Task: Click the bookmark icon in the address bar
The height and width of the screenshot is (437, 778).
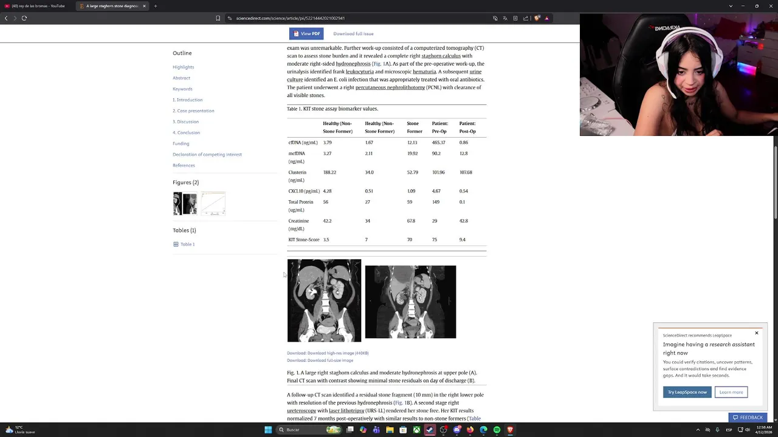Action: 218,18
